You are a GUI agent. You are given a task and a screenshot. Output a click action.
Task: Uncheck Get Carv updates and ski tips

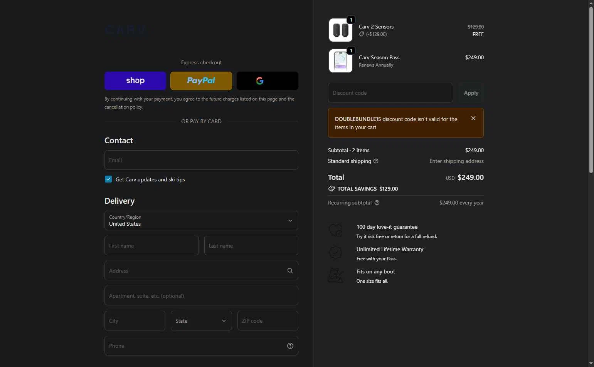pyautogui.click(x=108, y=179)
